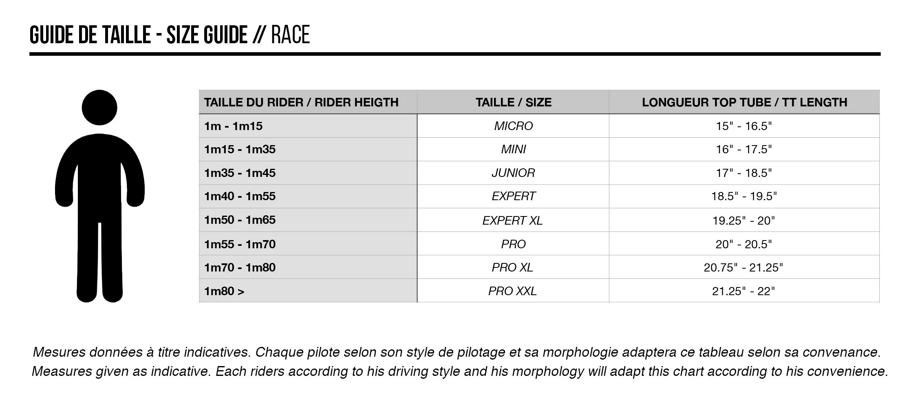Click the PRO XL size cell
920x404 pixels.
pos(512,267)
